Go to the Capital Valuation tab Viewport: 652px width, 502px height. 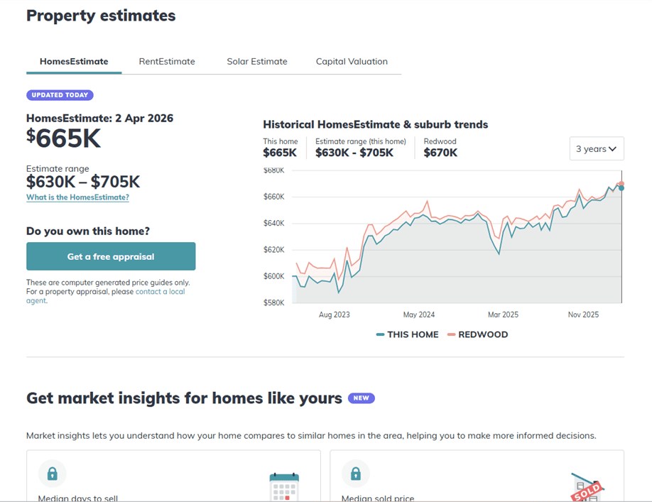pos(352,62)
